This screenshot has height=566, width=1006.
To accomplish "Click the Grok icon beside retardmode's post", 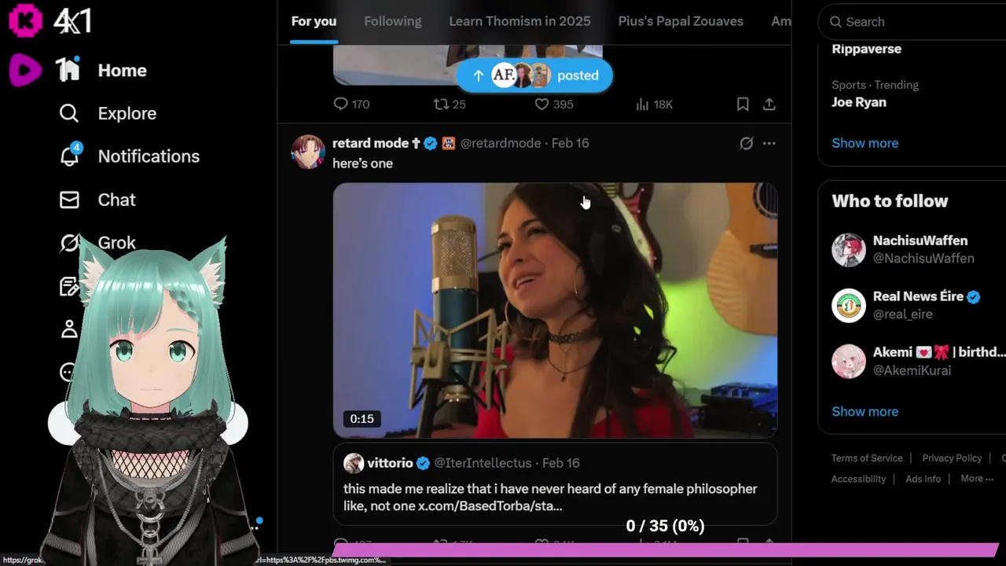I will point(746,143).
